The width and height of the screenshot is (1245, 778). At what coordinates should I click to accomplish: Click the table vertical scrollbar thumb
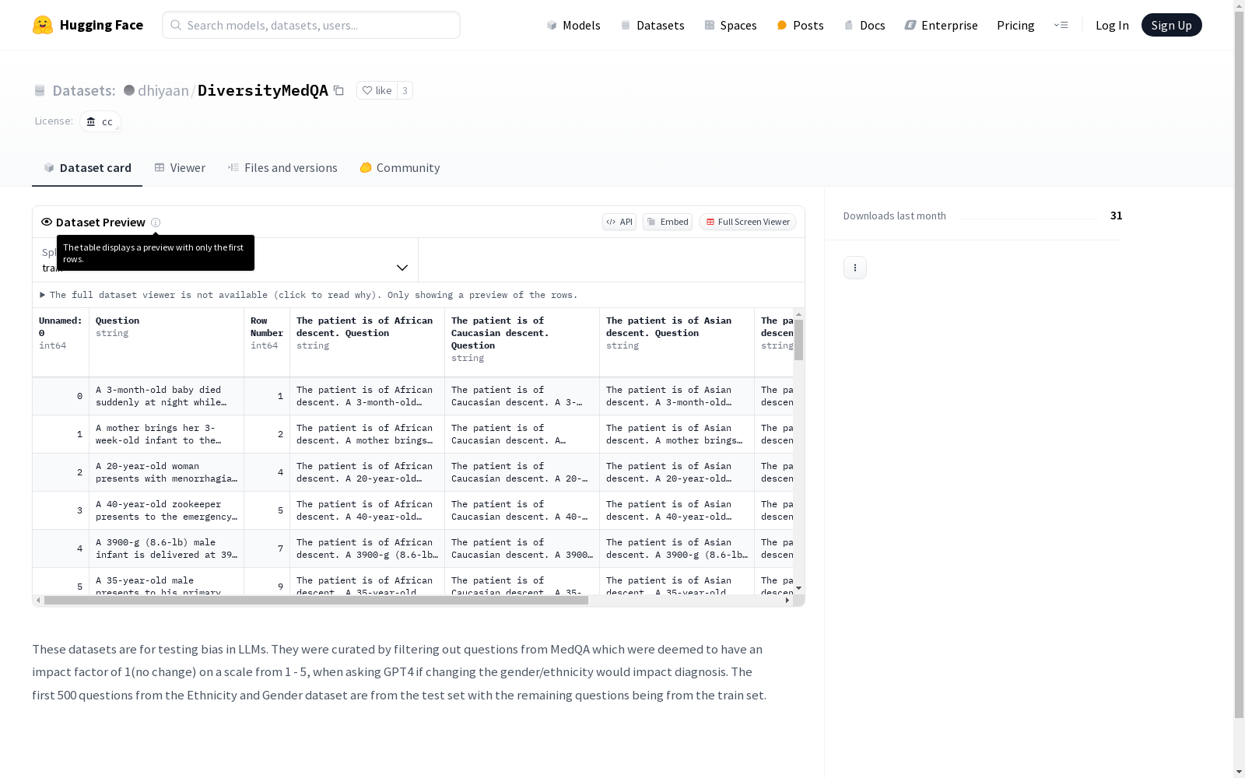(798, 339)
